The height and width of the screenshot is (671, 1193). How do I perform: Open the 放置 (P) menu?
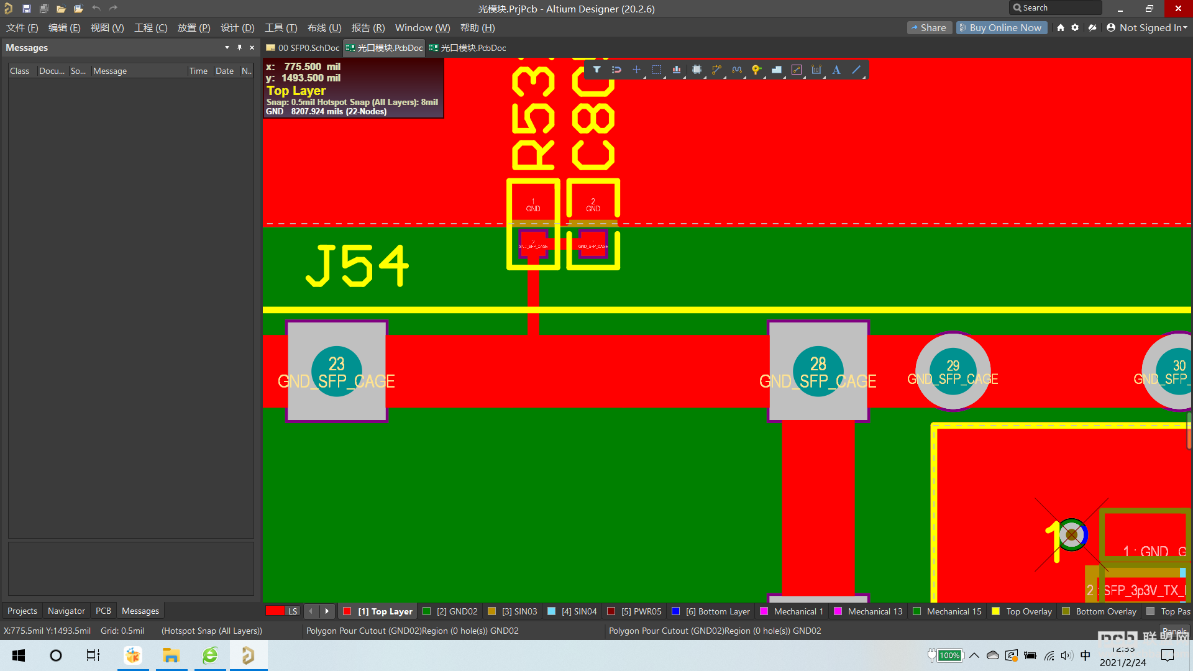click(194, 28)
